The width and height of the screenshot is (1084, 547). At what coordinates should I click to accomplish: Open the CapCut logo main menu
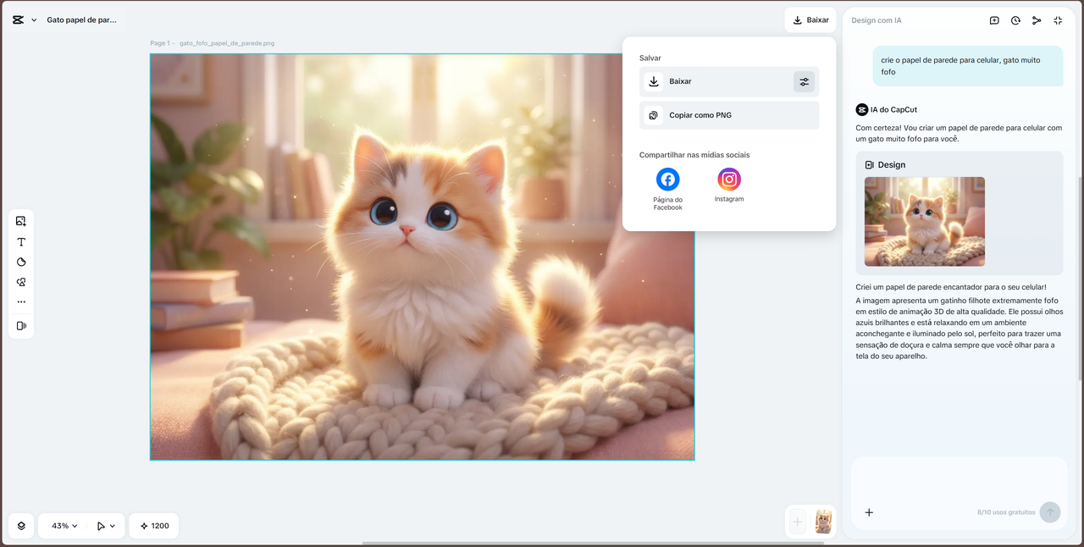coord(18,19)
